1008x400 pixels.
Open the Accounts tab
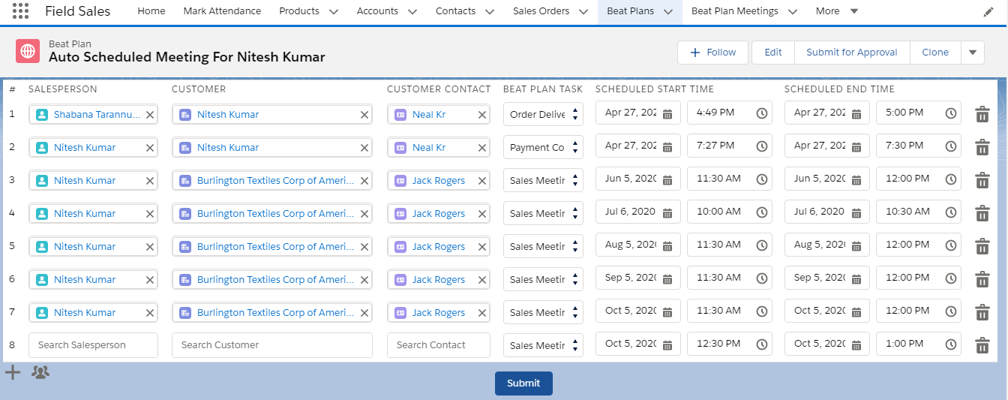(x=377, y=11)
